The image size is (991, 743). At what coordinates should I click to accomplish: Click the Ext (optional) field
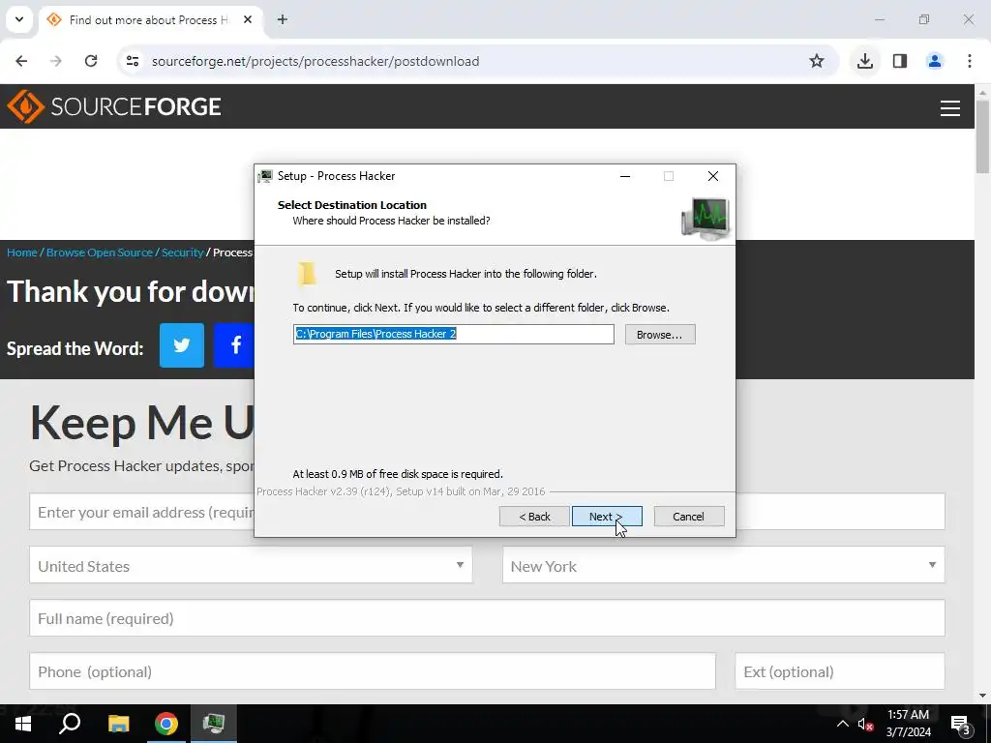(x=840, y=671)
